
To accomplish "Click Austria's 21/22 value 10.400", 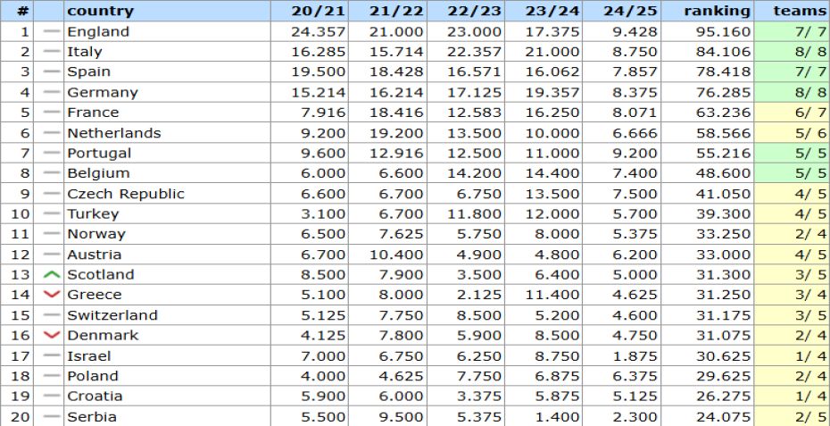I will tap(396, 255).
